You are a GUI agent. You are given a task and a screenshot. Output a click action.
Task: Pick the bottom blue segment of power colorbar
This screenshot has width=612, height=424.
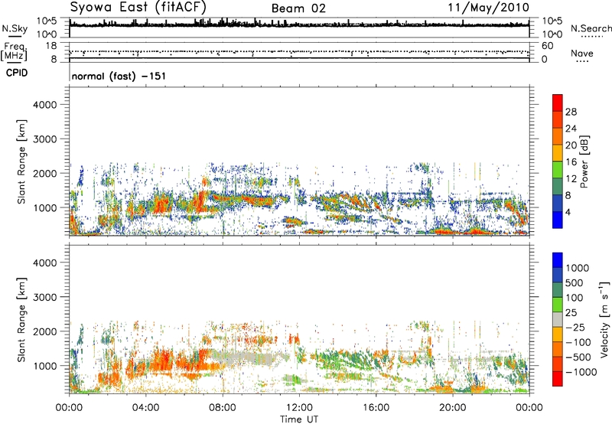(558, 220)
